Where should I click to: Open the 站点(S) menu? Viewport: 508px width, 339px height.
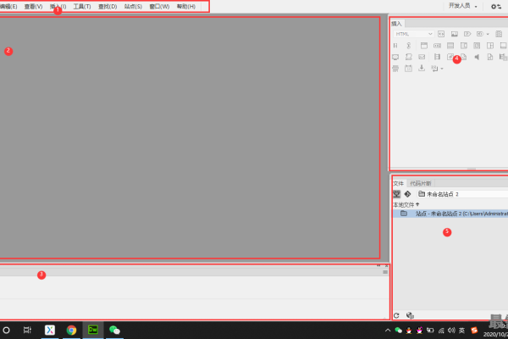tap(133, 6)
